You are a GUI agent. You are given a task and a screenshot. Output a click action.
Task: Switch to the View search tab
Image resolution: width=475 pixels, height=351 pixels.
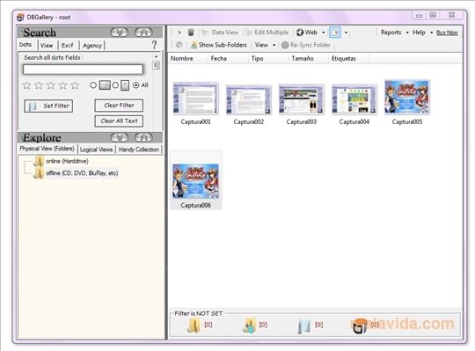[47, 45]
